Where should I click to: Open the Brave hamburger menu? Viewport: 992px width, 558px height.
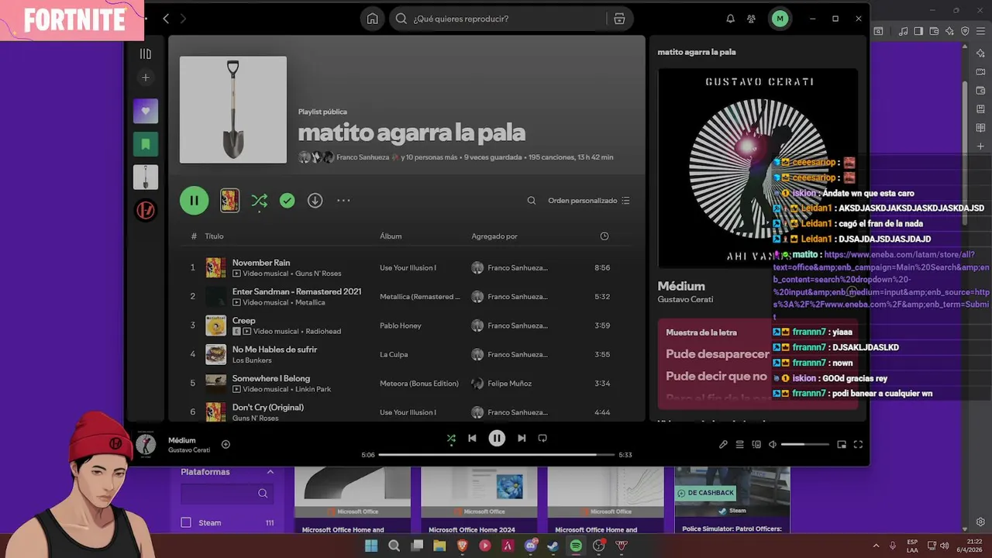pyautogui.click(x=980, y=31)
